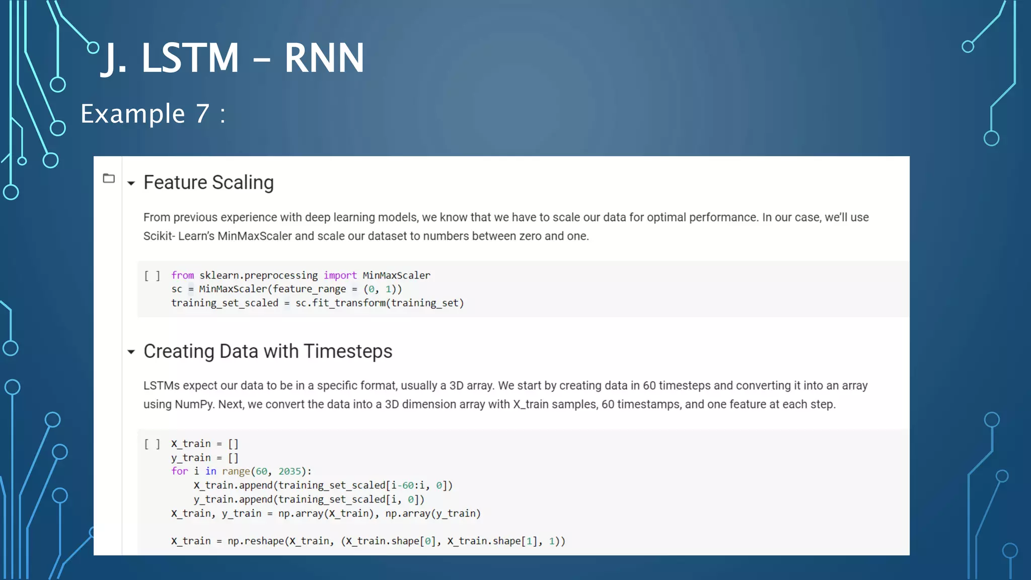Run the MinMaxScaler code cell

152,275
